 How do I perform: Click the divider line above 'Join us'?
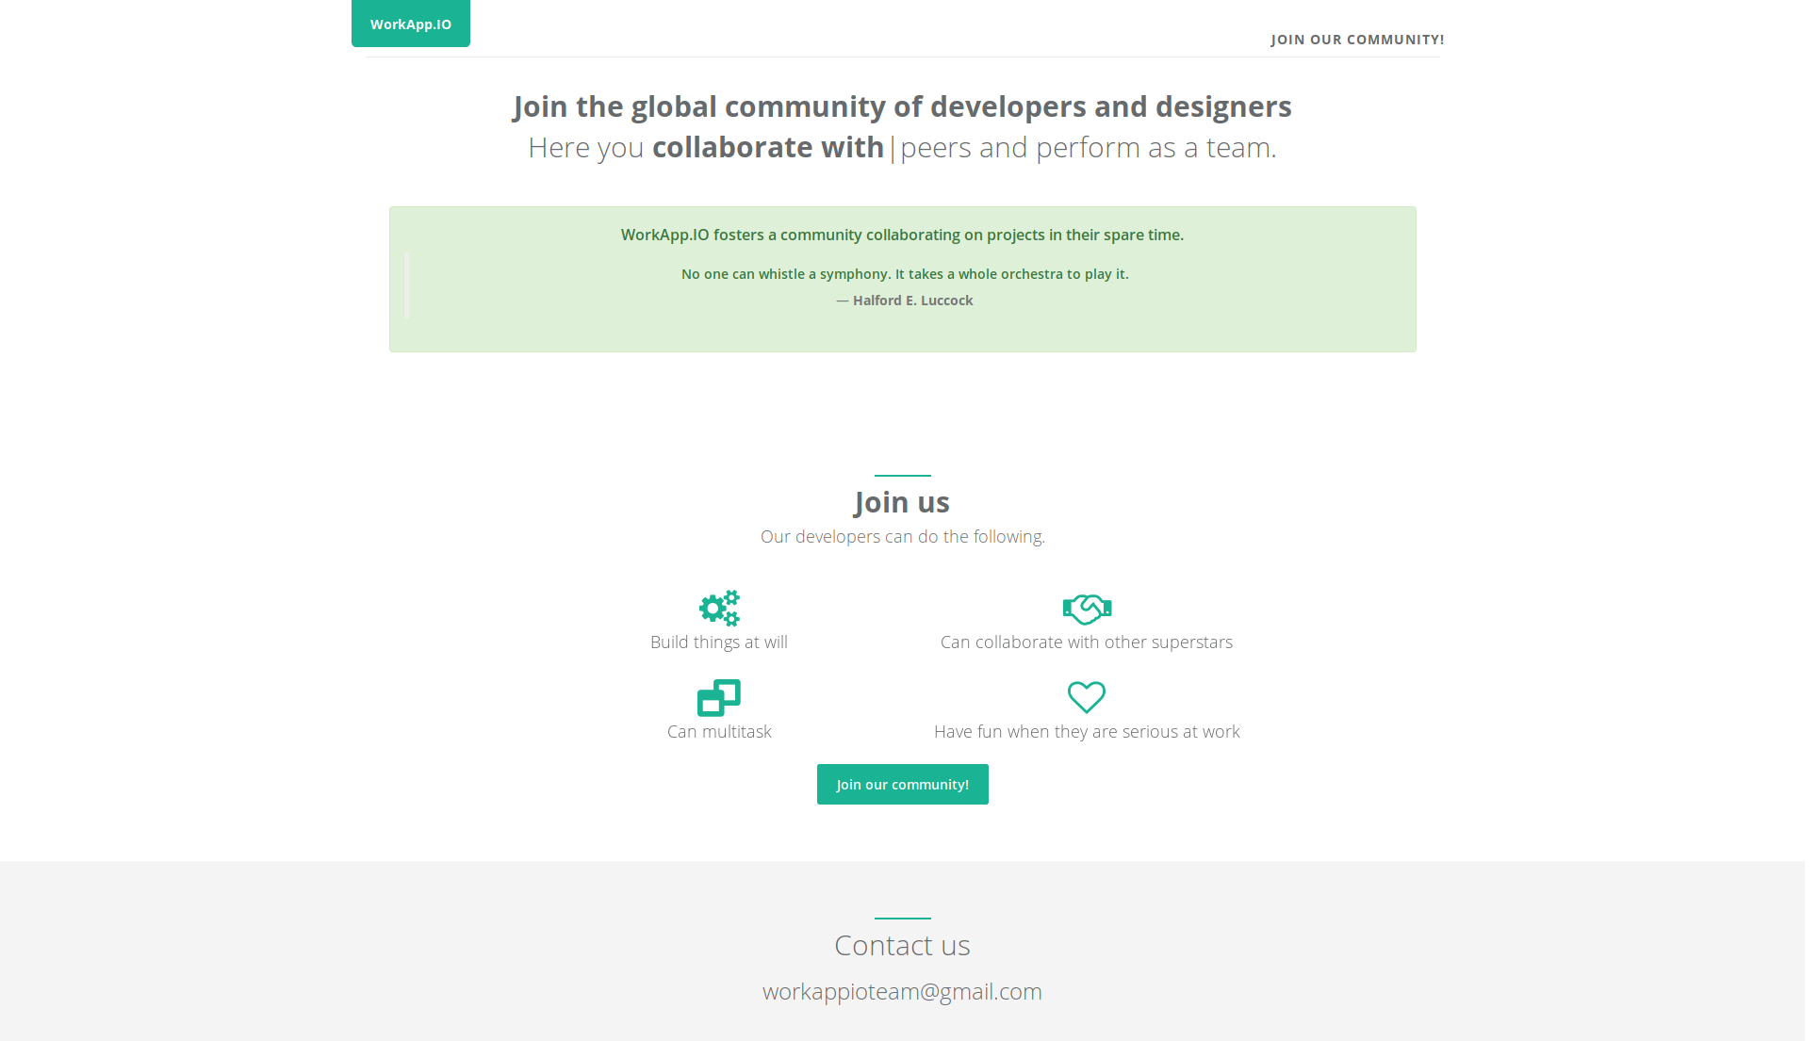click(x=902, y=476)
